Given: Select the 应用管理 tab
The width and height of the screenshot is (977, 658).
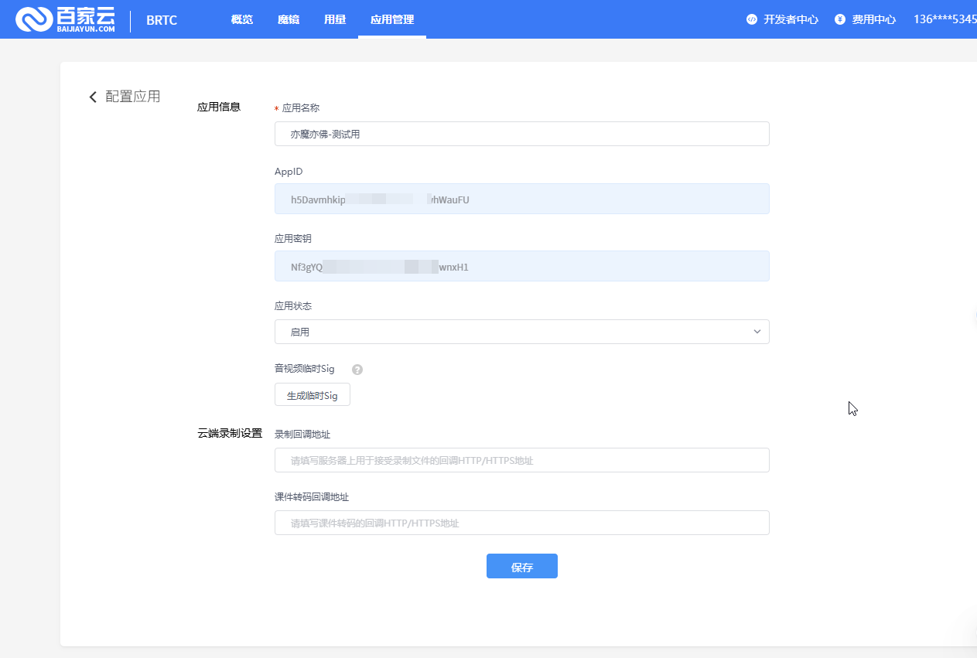Looking at the screenshot, I should (392, 20).
